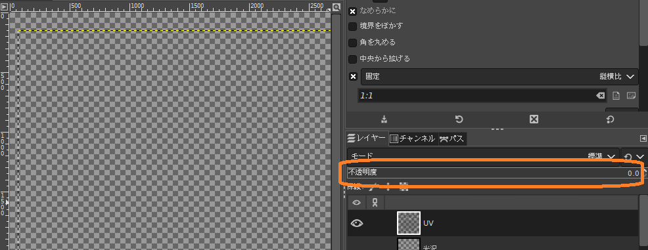Lock layer position and size

pyautogui.click(x=388, y=187)
